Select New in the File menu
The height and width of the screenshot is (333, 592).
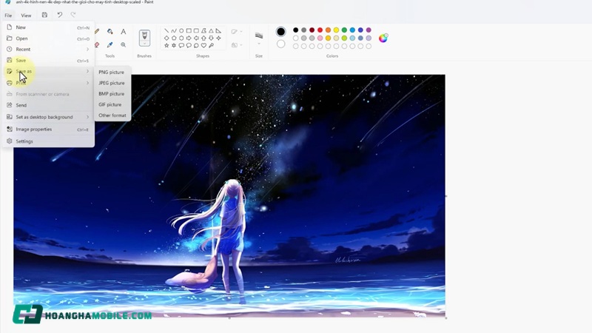click(48, 27)
